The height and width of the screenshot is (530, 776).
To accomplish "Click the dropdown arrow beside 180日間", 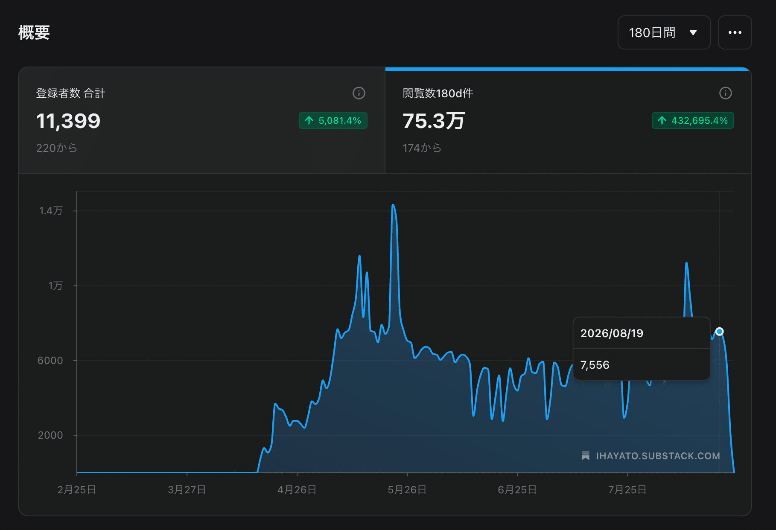I will (693, 32).
